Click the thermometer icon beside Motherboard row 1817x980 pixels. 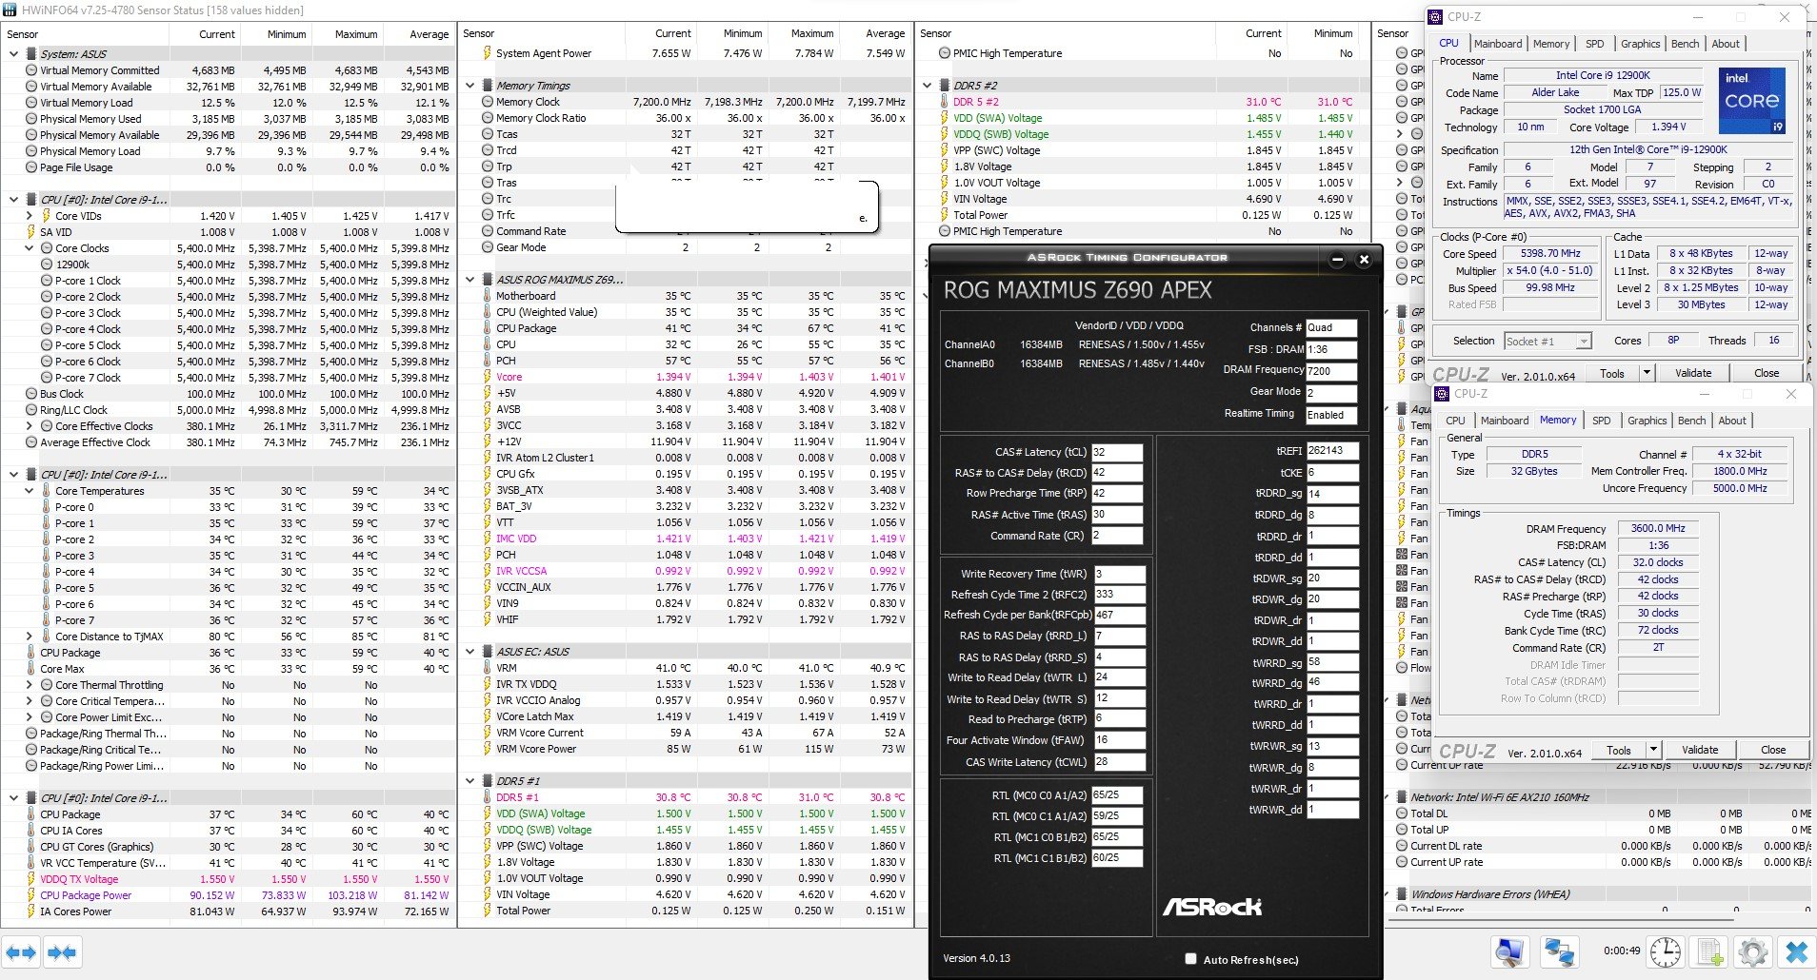pos(488,296)
